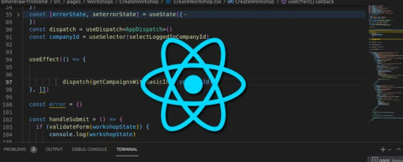
Task: Switch to the OUTPUT tab
Action: (x=54, y=149)
